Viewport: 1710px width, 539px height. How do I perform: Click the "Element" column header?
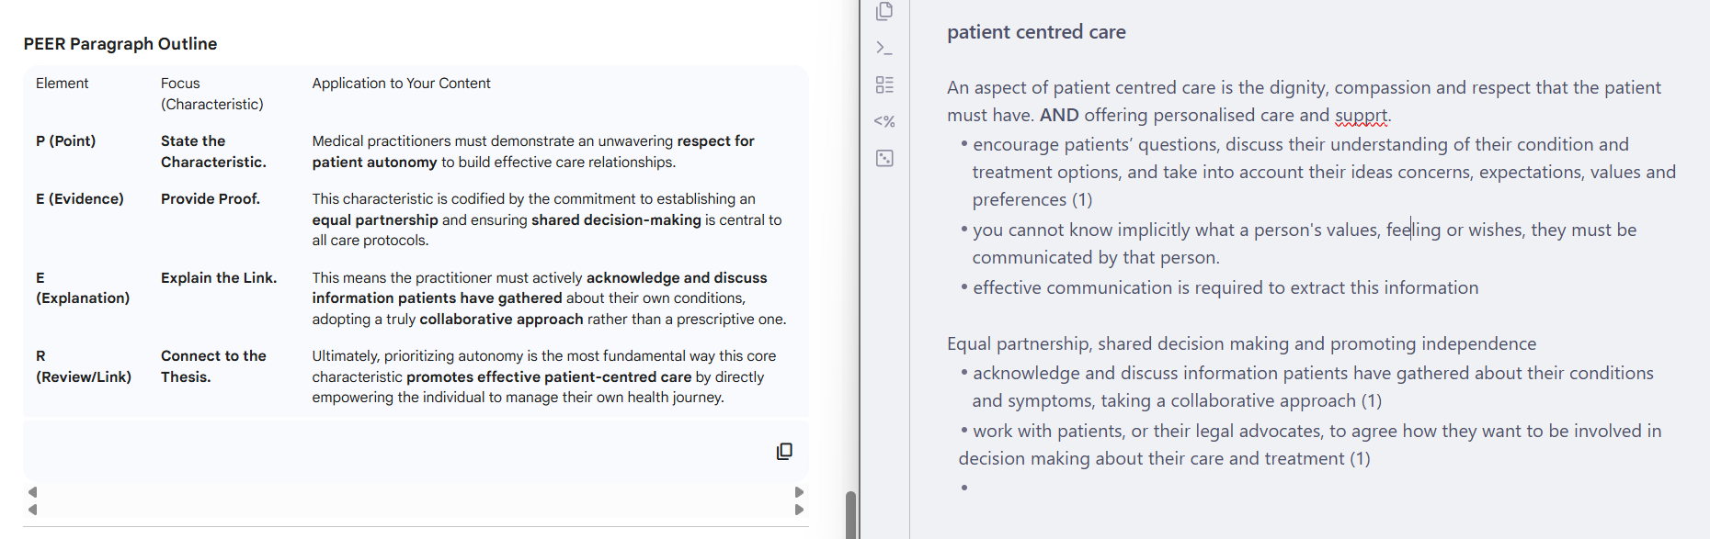click(63, 84)
